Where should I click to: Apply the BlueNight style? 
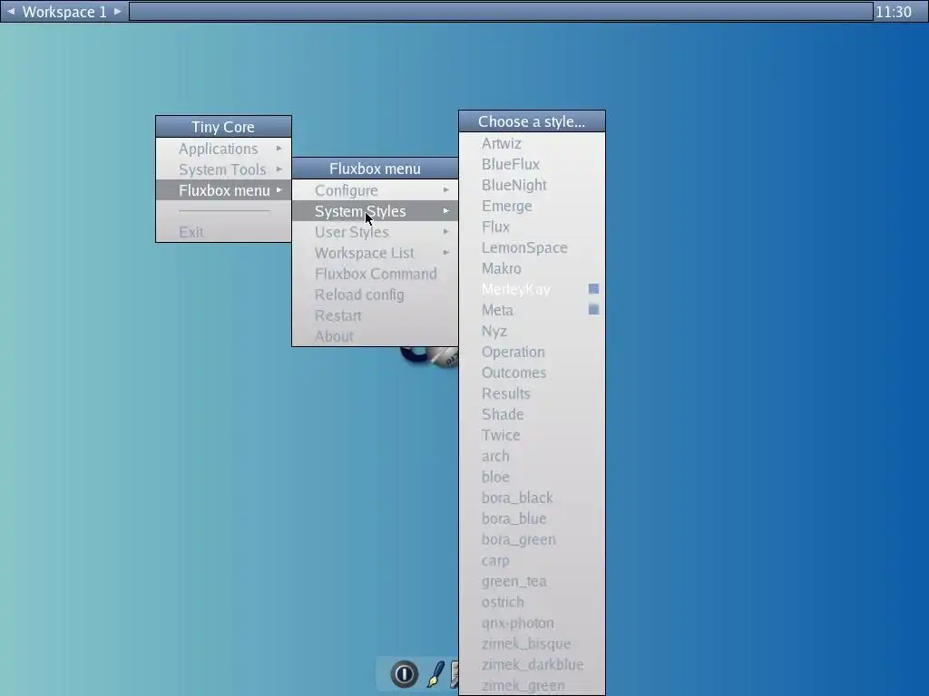(x=532, y=185)
